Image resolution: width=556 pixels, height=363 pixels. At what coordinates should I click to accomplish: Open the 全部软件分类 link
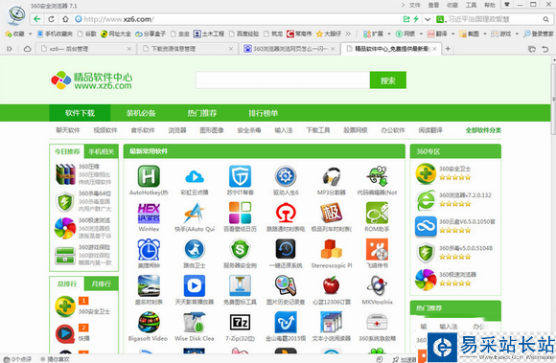click(483, 130)
